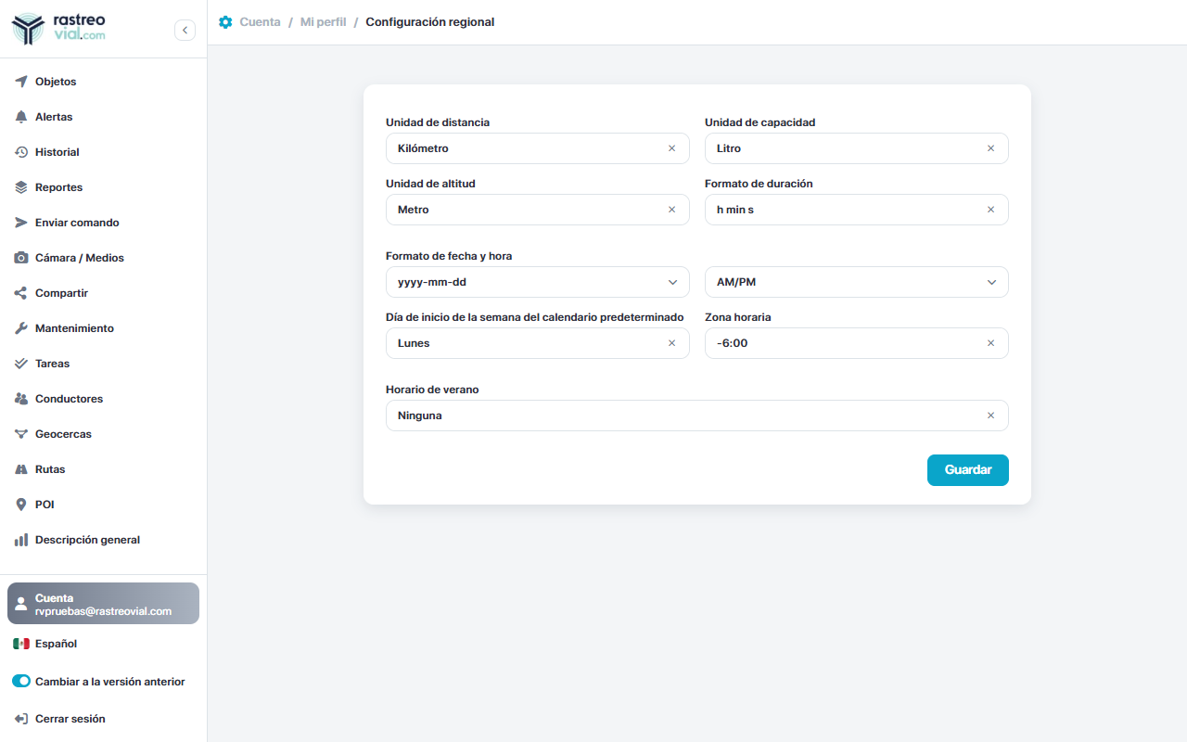Click the Rutas road icon

click(21, 469)
